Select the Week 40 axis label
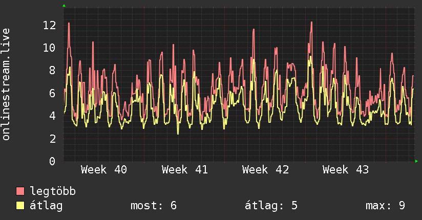The width and height of the screenshot is (422, 220). [x=104, y=170]
